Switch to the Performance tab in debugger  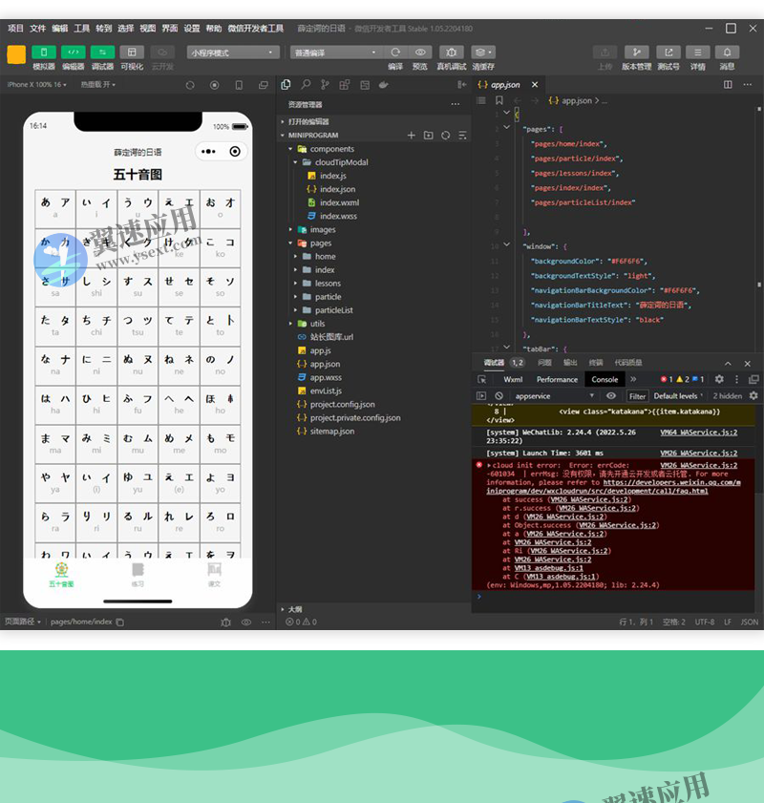click(x=557, y=379)
